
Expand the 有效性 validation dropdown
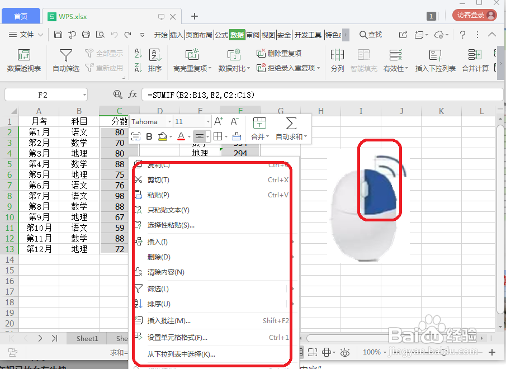click(406, 68)
